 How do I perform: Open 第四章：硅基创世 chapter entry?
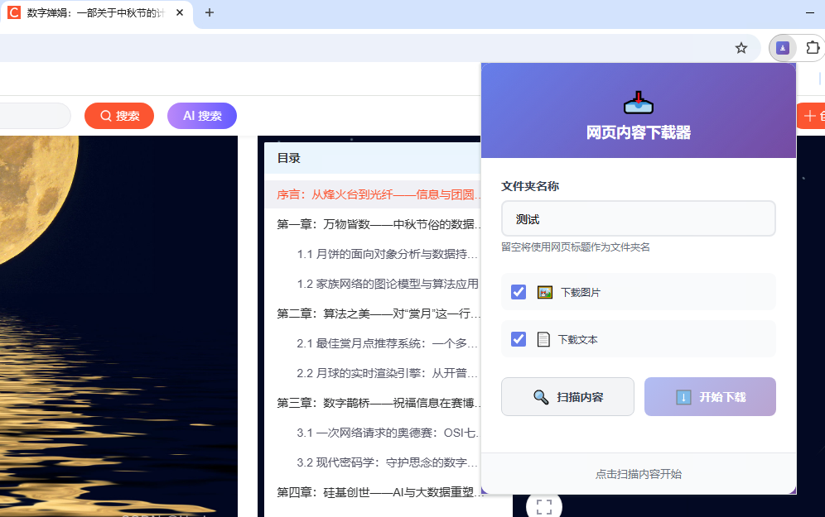coord(379,492)
